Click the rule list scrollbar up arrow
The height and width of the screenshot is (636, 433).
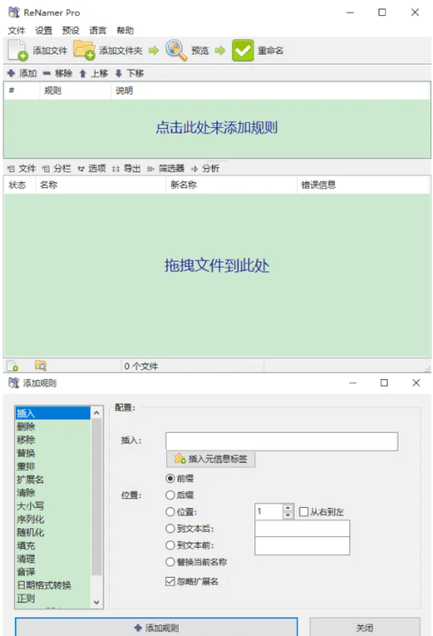pyautogui.click(x=96, y=413)
